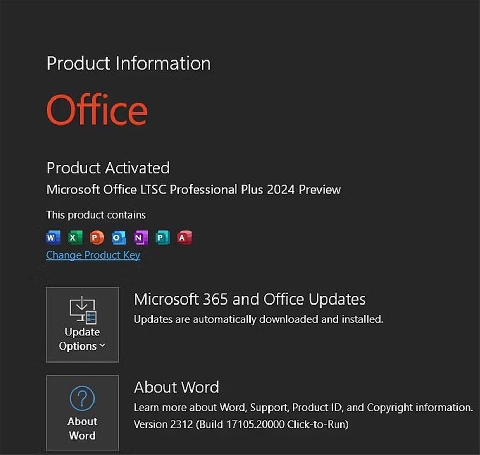This screenshot has height=455, width=480.
Task: Click the teal Publisher icon
Action: tap(162, 238)
